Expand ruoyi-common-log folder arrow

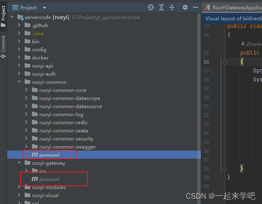pos(26,114)
